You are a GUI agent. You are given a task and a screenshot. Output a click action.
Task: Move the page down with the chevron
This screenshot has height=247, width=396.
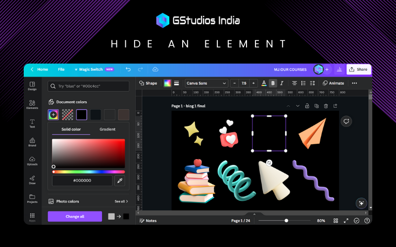point(298,106)
